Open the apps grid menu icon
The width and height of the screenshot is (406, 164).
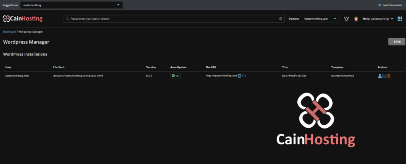tap(400, 19)
